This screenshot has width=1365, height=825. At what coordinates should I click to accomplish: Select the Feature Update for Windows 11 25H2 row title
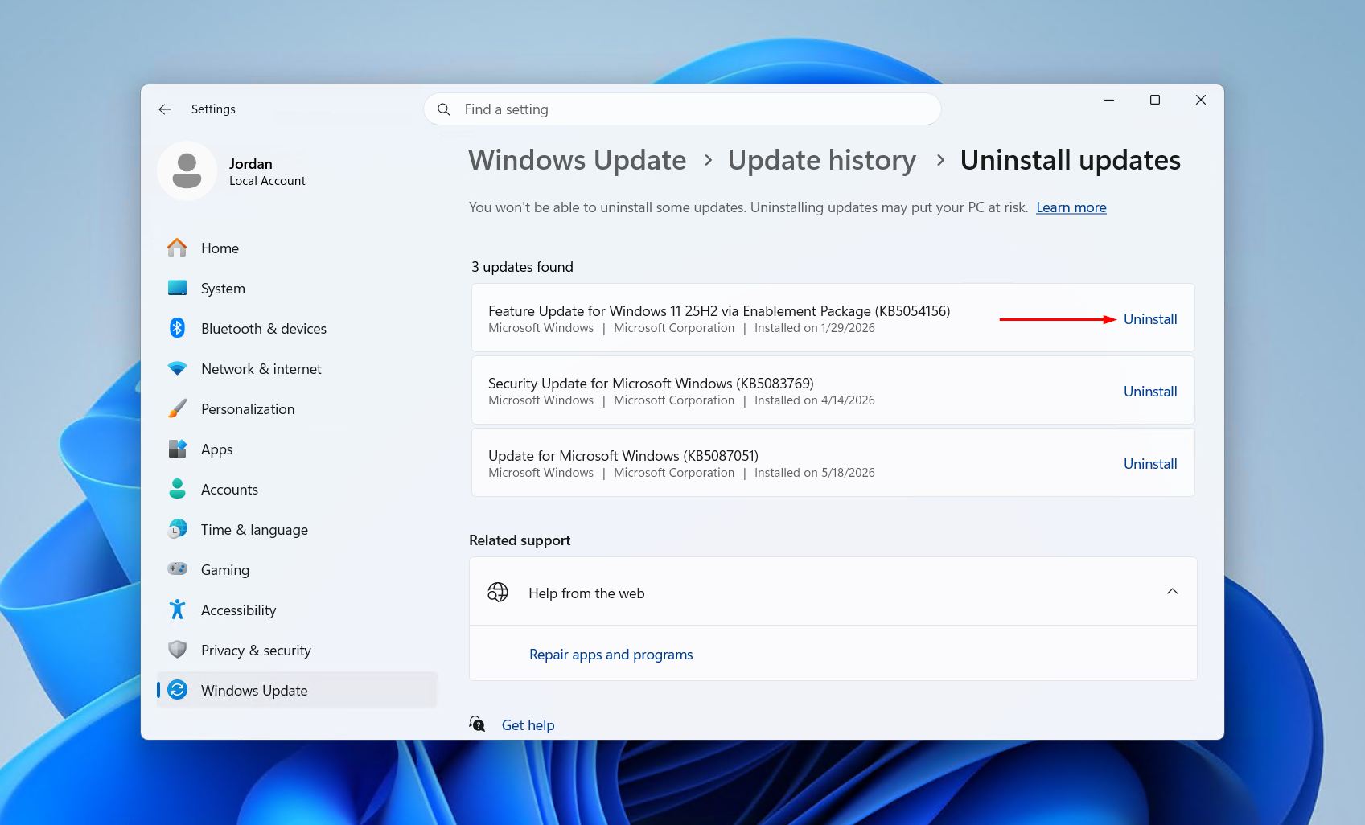(x=719, y=311)
